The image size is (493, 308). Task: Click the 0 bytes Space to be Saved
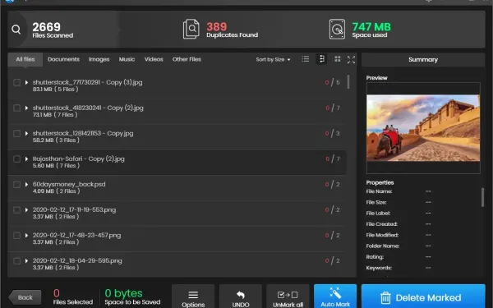[x=123, y=293]
